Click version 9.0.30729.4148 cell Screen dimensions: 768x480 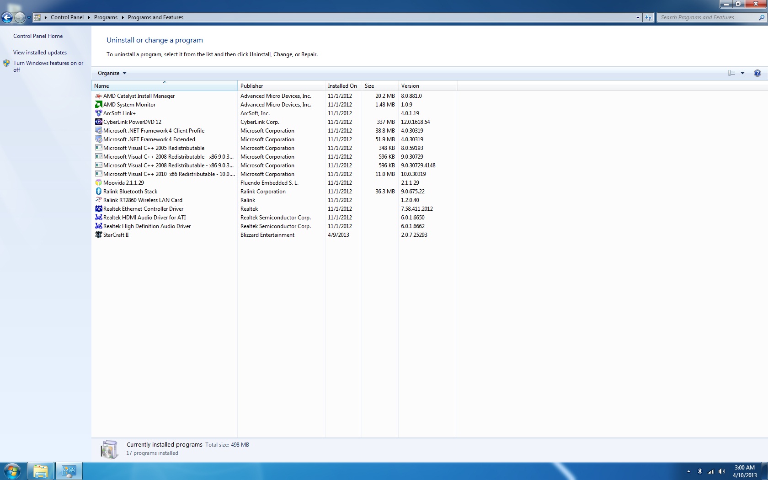(418, 165)
